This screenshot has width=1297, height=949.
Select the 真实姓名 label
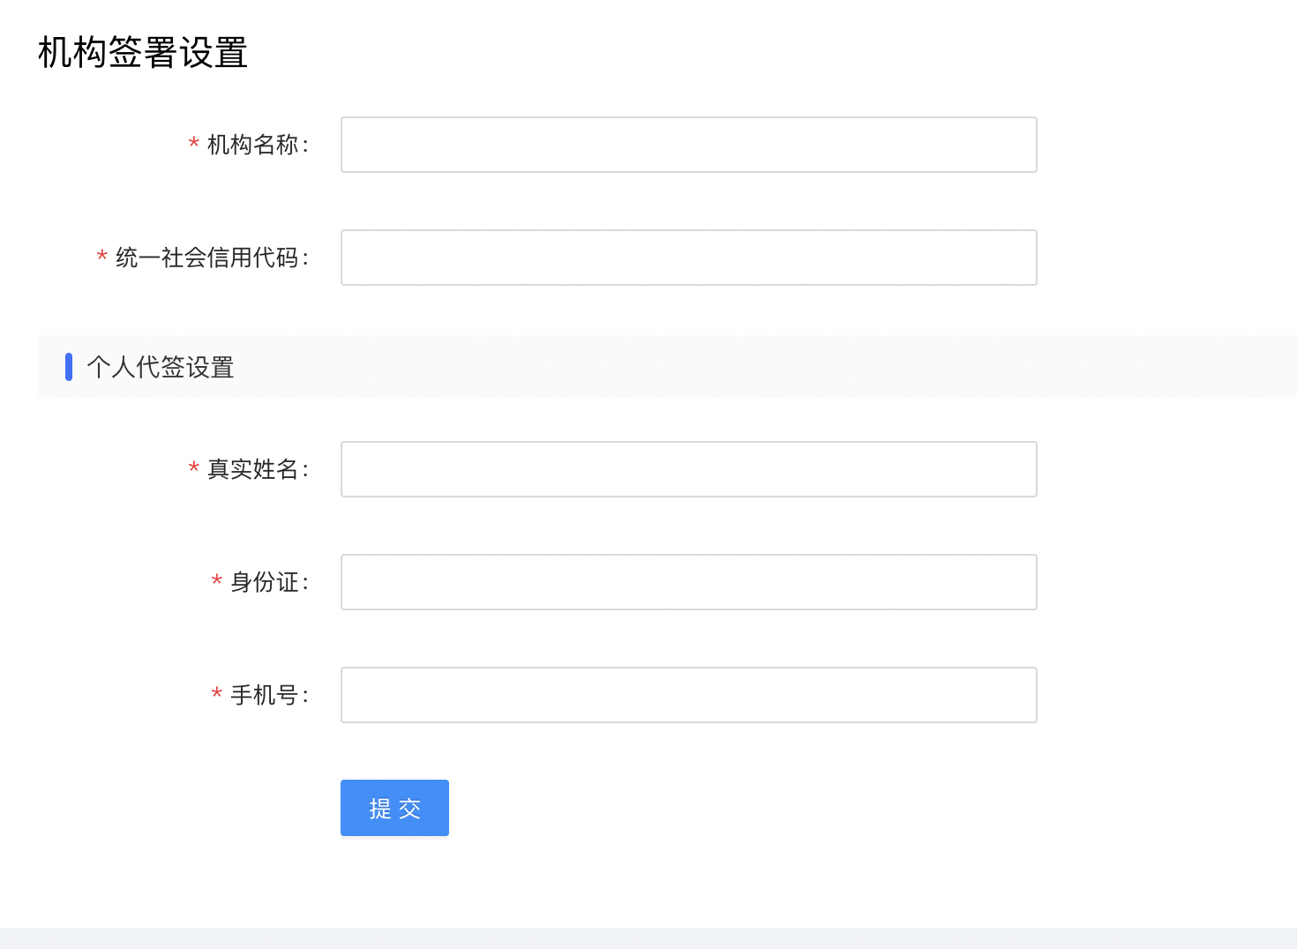point(253,469)
